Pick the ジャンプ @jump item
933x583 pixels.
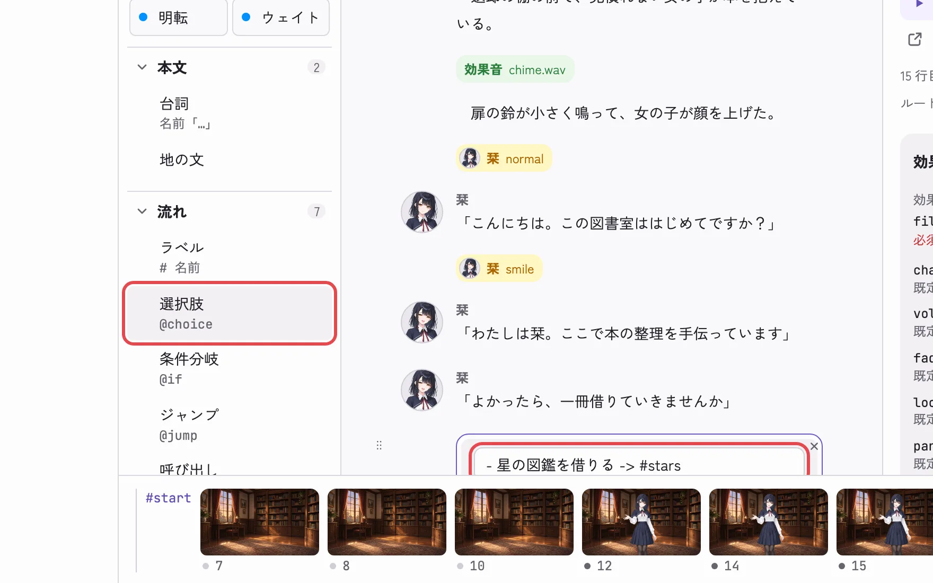[x=230, y=425]
